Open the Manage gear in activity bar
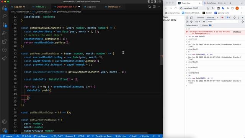Screen dimensions: 245x138 point(4,130)
